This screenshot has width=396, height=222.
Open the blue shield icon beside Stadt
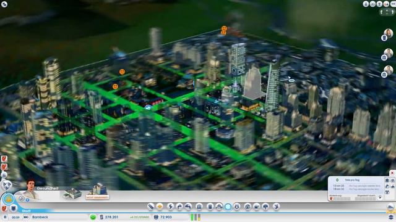[x=14, y=208]
